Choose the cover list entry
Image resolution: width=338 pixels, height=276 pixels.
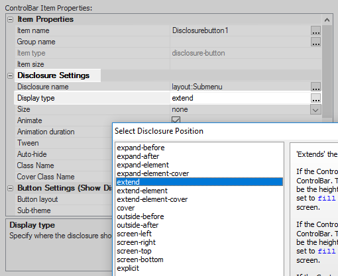point(126,208)
